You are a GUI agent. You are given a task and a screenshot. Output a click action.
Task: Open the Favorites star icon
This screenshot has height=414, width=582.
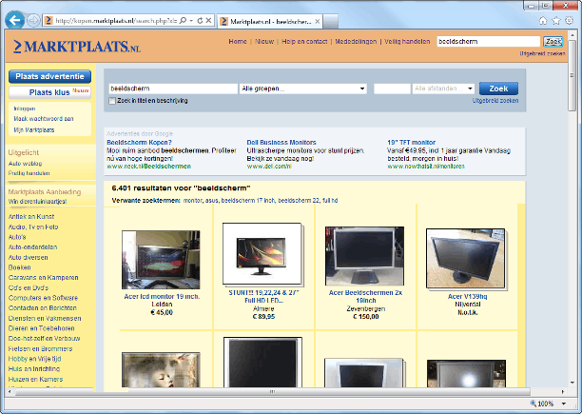(x=555, y=21)
